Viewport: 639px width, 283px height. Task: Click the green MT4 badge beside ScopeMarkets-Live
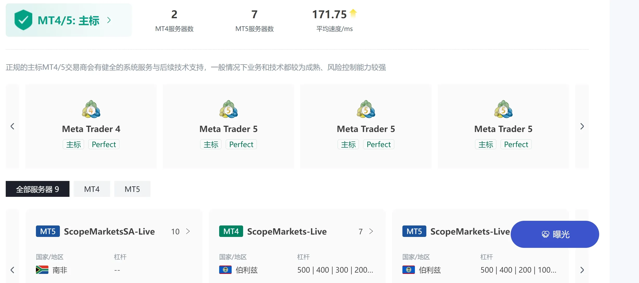[x=231, y=231]
